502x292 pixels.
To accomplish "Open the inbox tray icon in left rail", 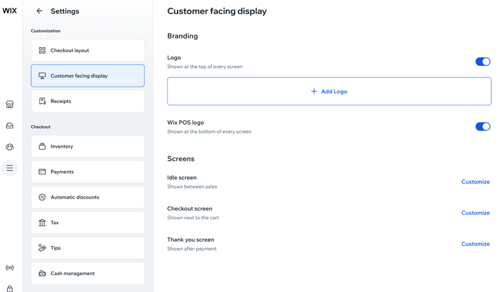I will [x=9, y=125].
